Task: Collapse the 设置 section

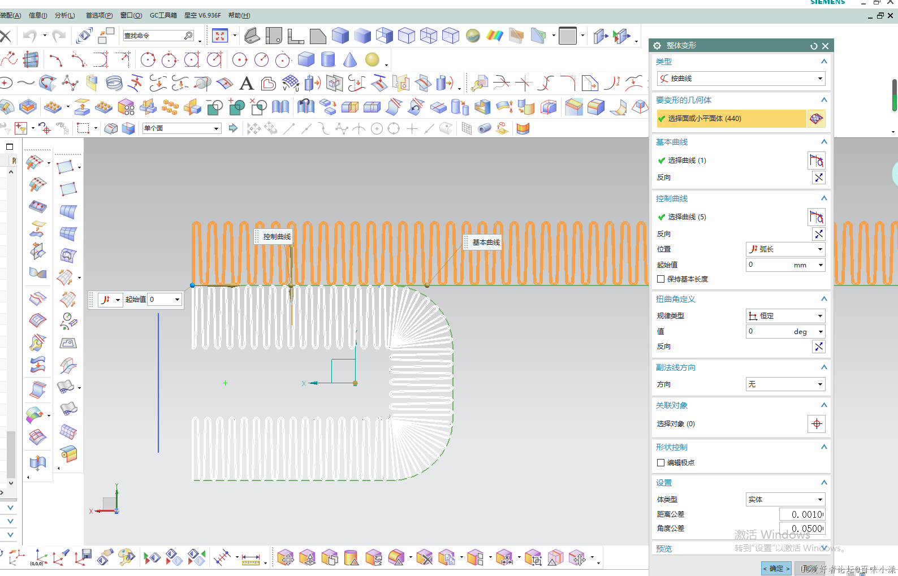Action: [824, 483]
